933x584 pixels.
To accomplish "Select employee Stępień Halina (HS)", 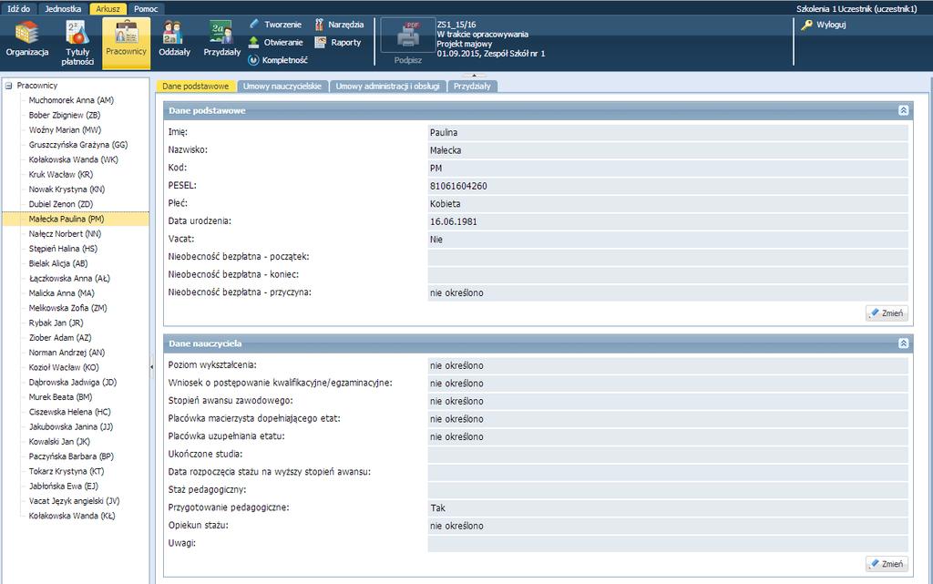I will point(63,250).
